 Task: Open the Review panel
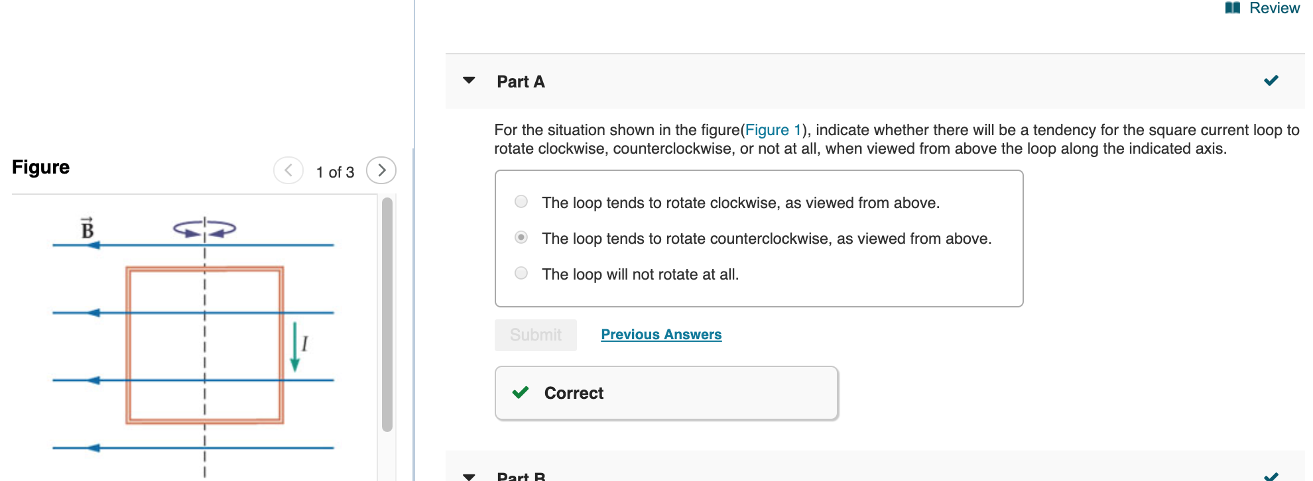(x=1274, y=8)
